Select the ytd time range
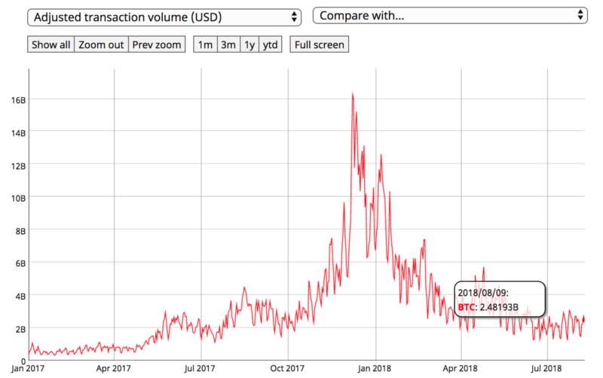The width and height of the screenshot is (603, 378). pos(271,44)
